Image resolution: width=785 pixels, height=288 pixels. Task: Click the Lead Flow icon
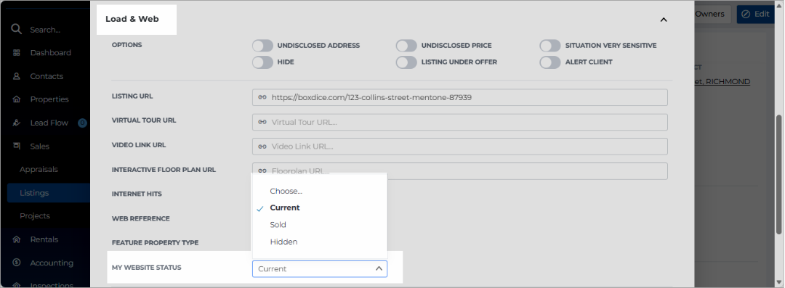click(x=17, y=123)
